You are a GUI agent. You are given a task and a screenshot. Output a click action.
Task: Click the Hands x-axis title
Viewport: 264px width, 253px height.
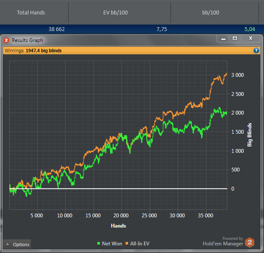click(x=118, y=226)
